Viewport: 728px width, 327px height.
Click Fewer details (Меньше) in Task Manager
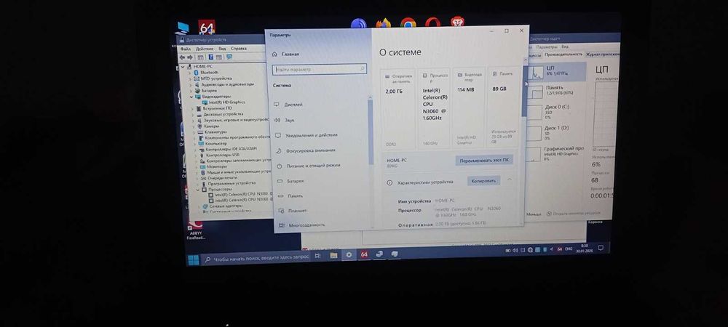[x=534, y=214]
